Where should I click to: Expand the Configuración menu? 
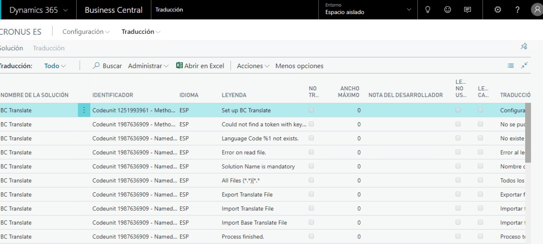point(86,32)
